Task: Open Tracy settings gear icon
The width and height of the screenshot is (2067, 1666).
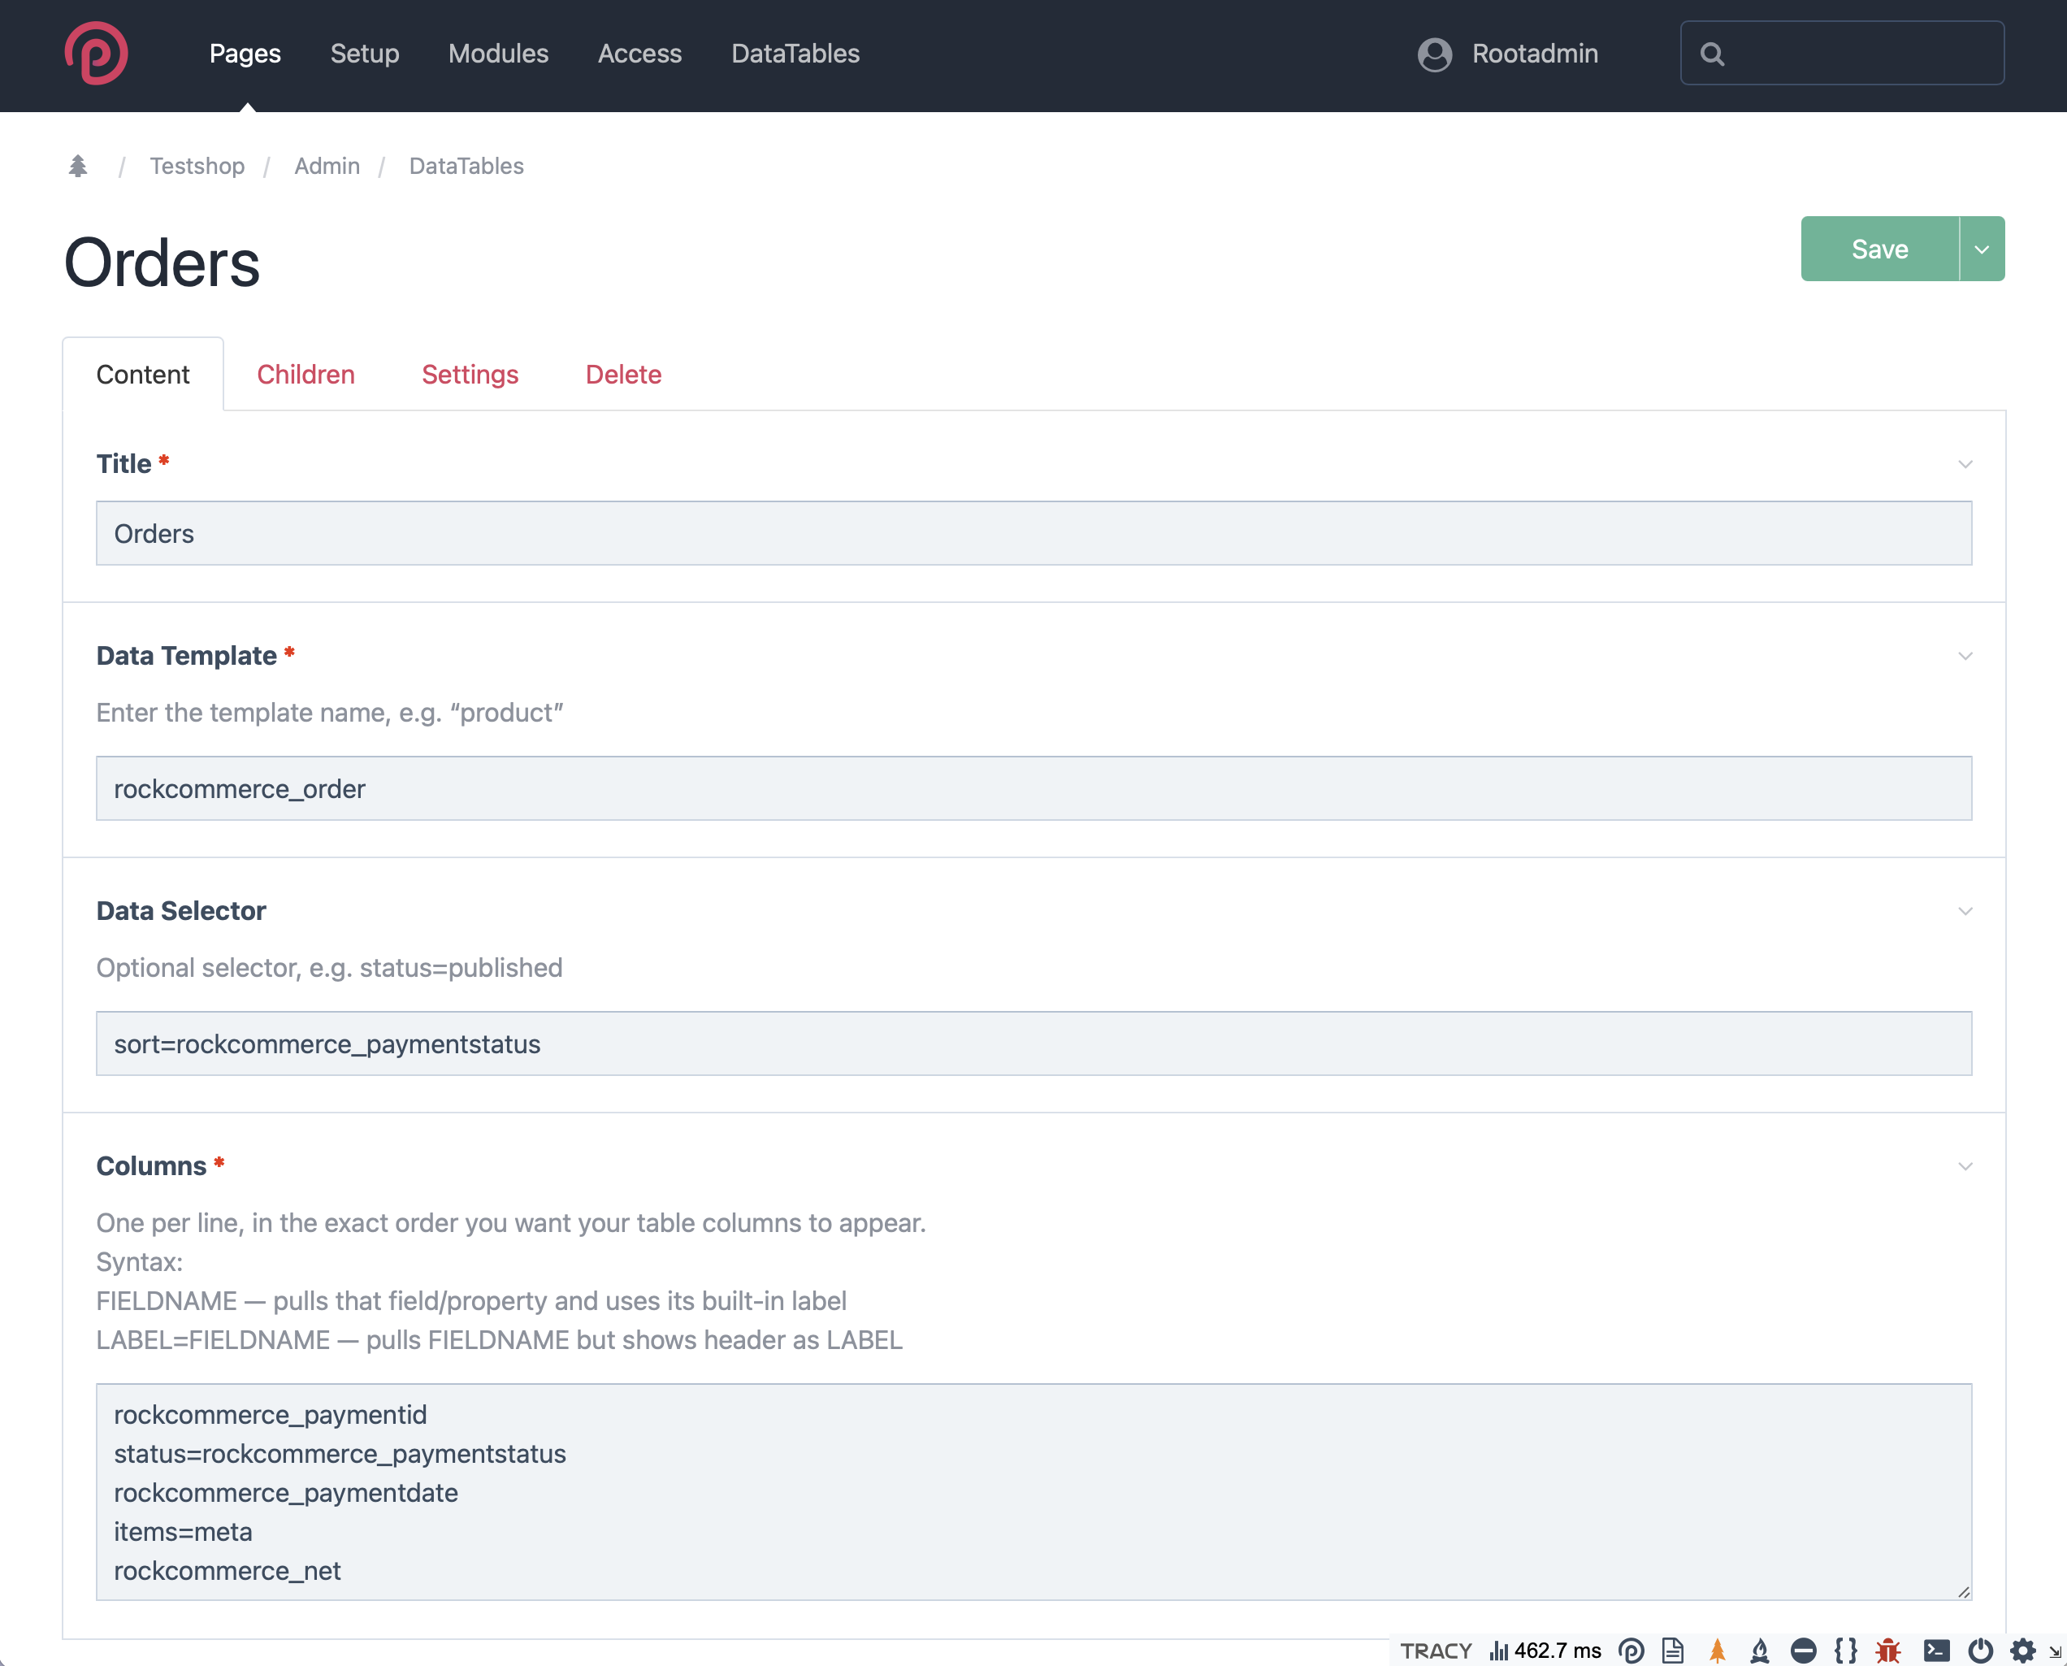Action: click(2023, 1650)
